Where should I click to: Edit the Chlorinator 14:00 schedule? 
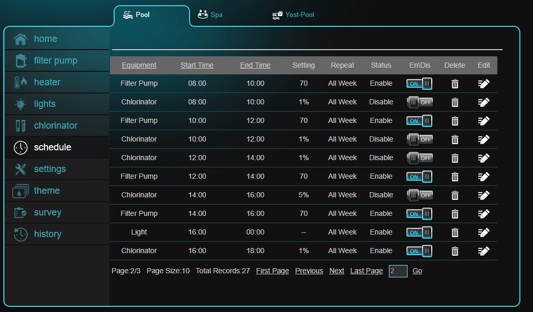tap(484, 195)
